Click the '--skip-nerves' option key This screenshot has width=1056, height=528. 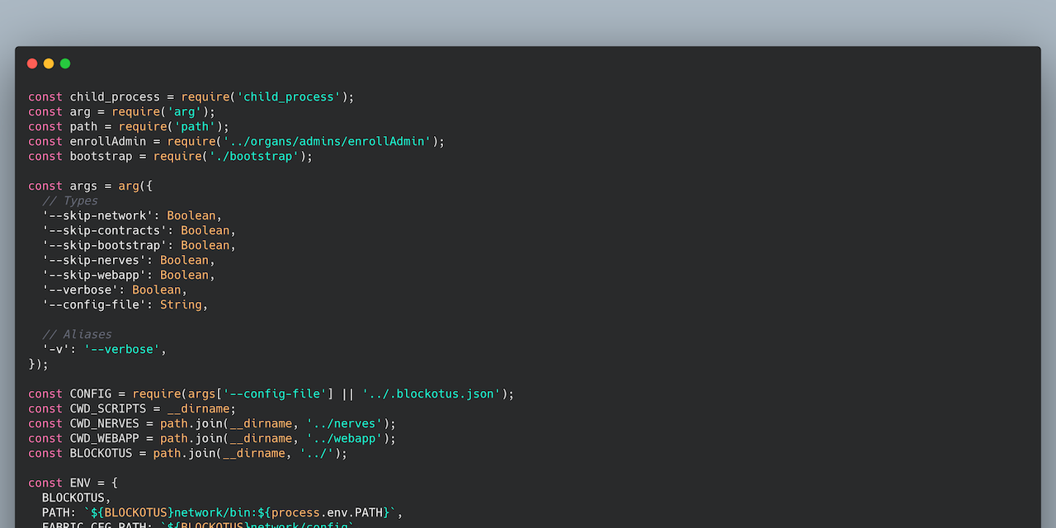(x=94, y=260)
